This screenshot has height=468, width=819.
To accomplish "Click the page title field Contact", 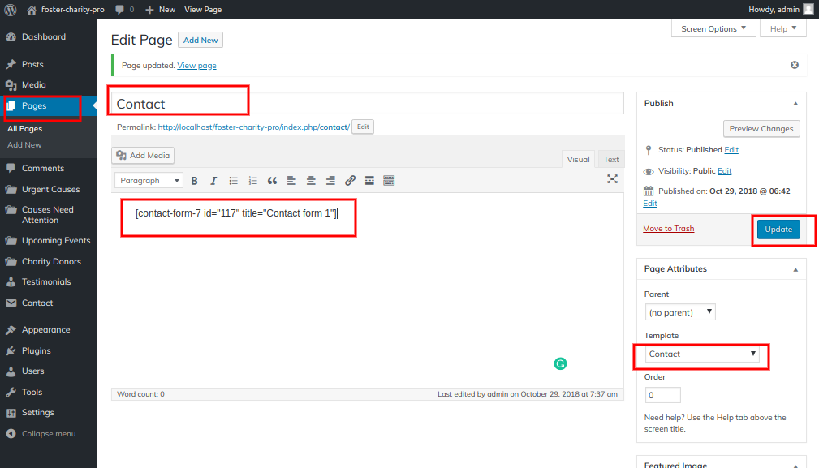I will pos(367,103).
